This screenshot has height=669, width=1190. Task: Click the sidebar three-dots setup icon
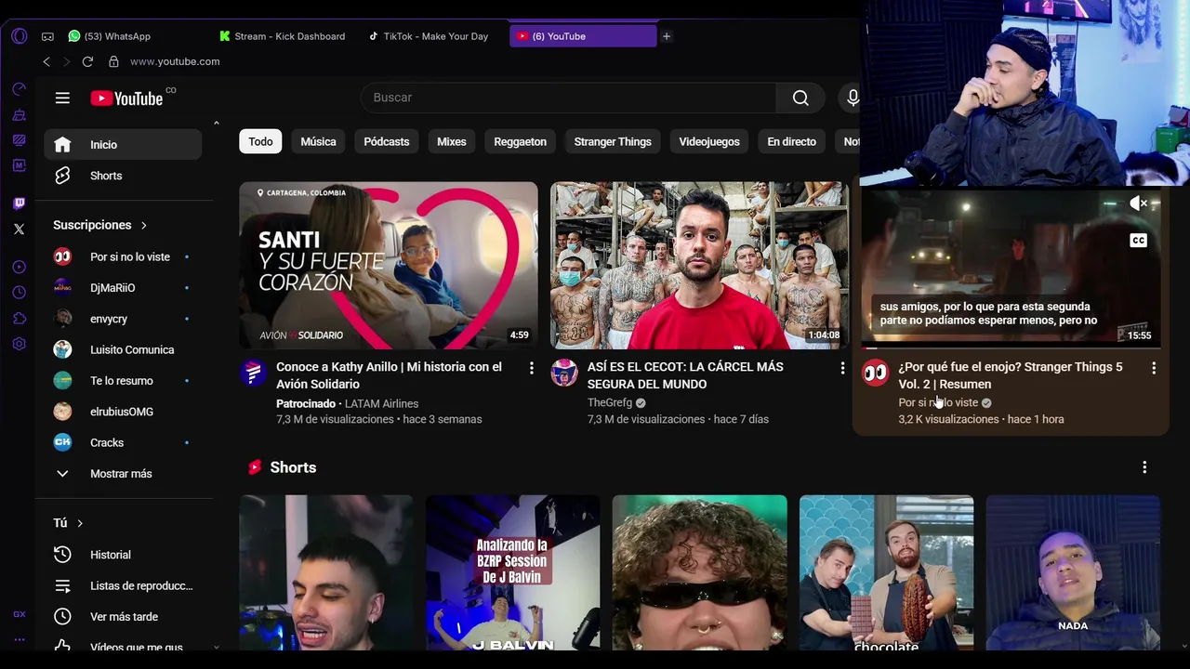(19, 639)
